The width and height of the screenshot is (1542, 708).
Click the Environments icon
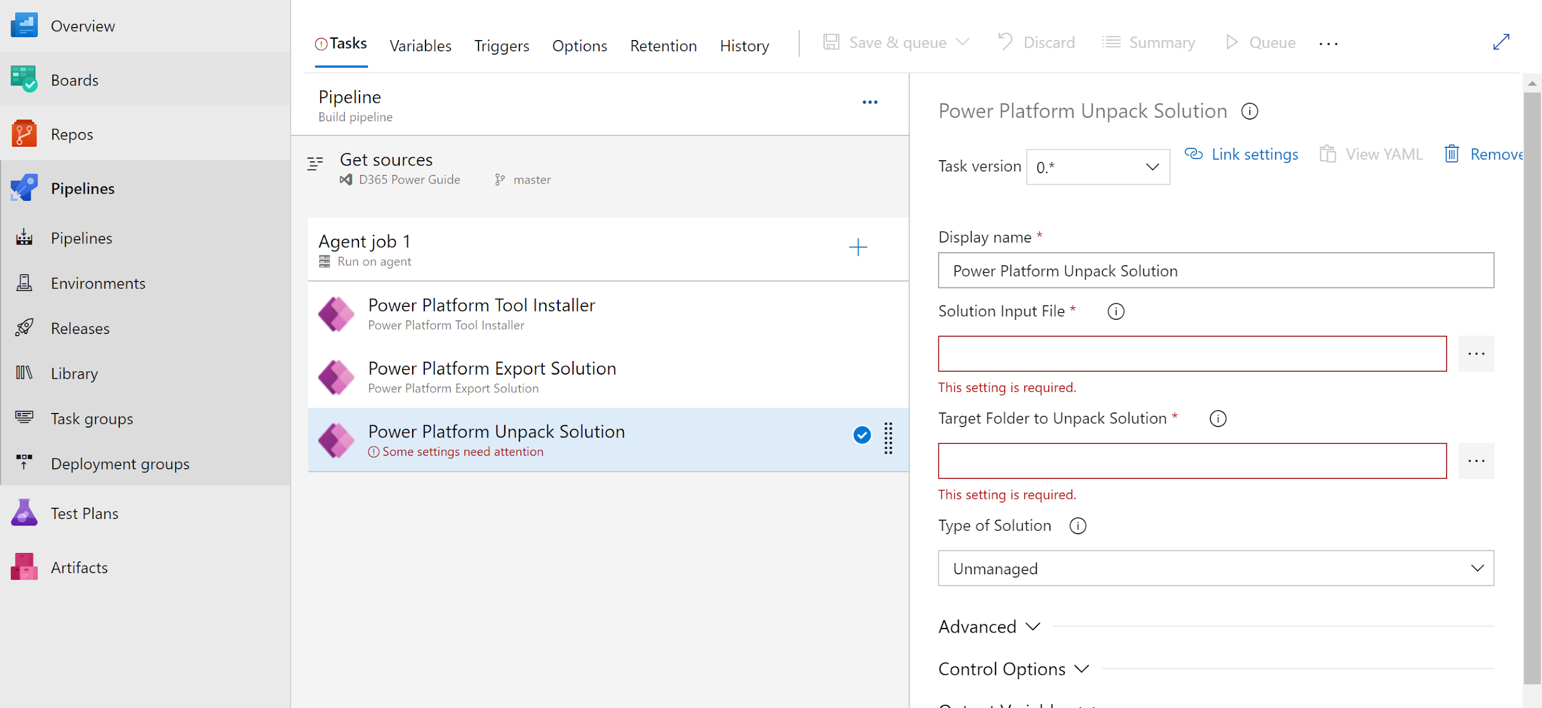click(24, 283)
